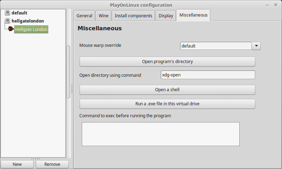Click the Remove button
The height and width of the screenshot is (169, 282).
pos(52,164)
